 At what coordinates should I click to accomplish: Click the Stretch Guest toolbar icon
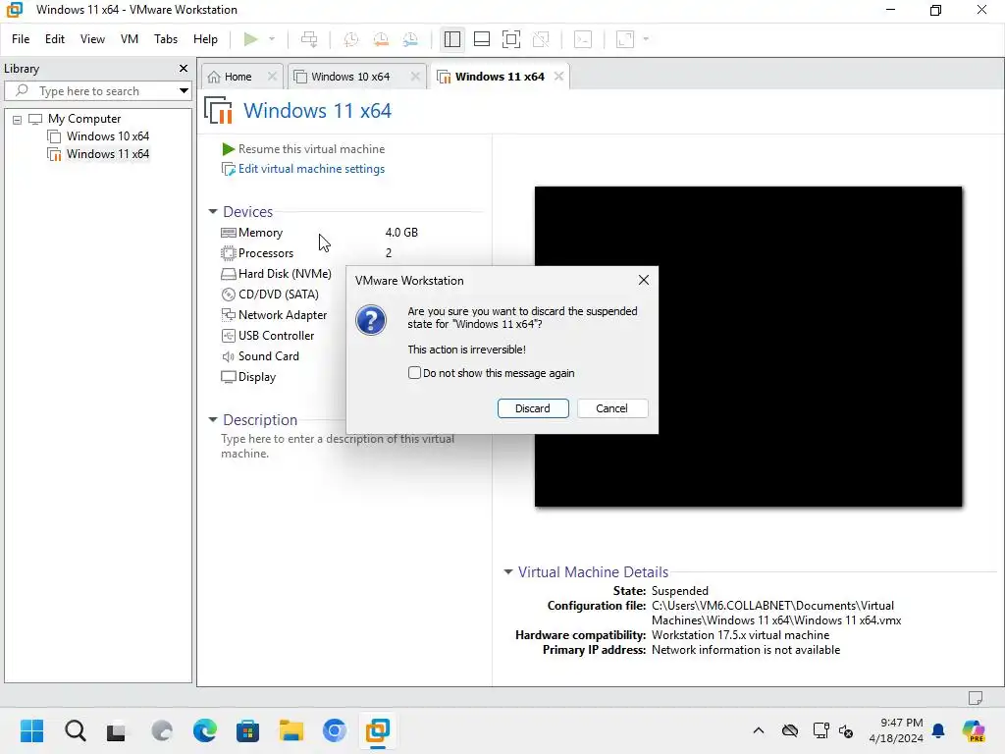(x=625, y=39)
